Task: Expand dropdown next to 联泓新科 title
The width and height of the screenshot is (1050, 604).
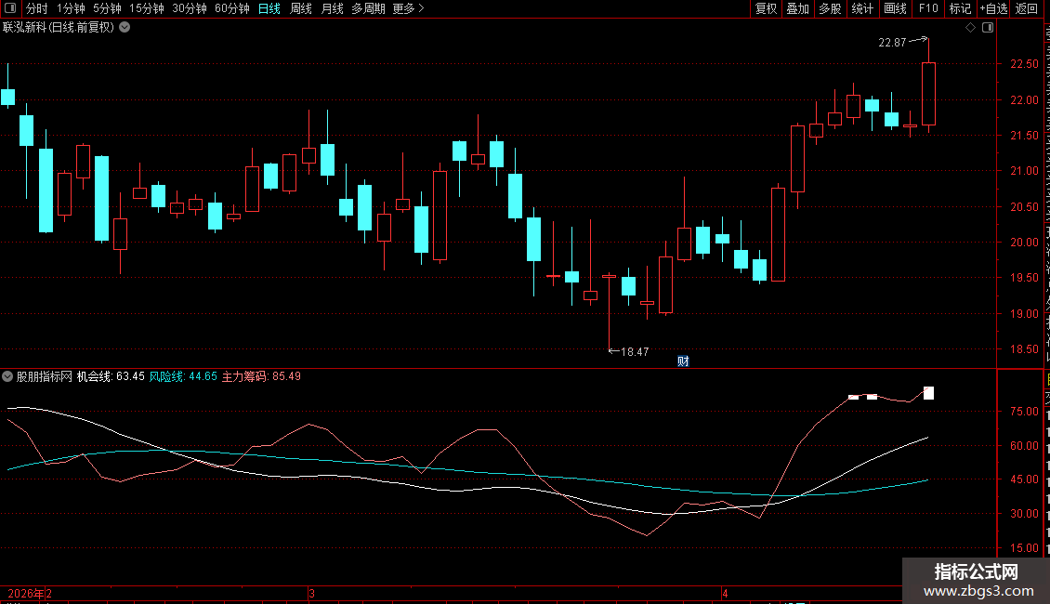Action: (x=125, y=28)
